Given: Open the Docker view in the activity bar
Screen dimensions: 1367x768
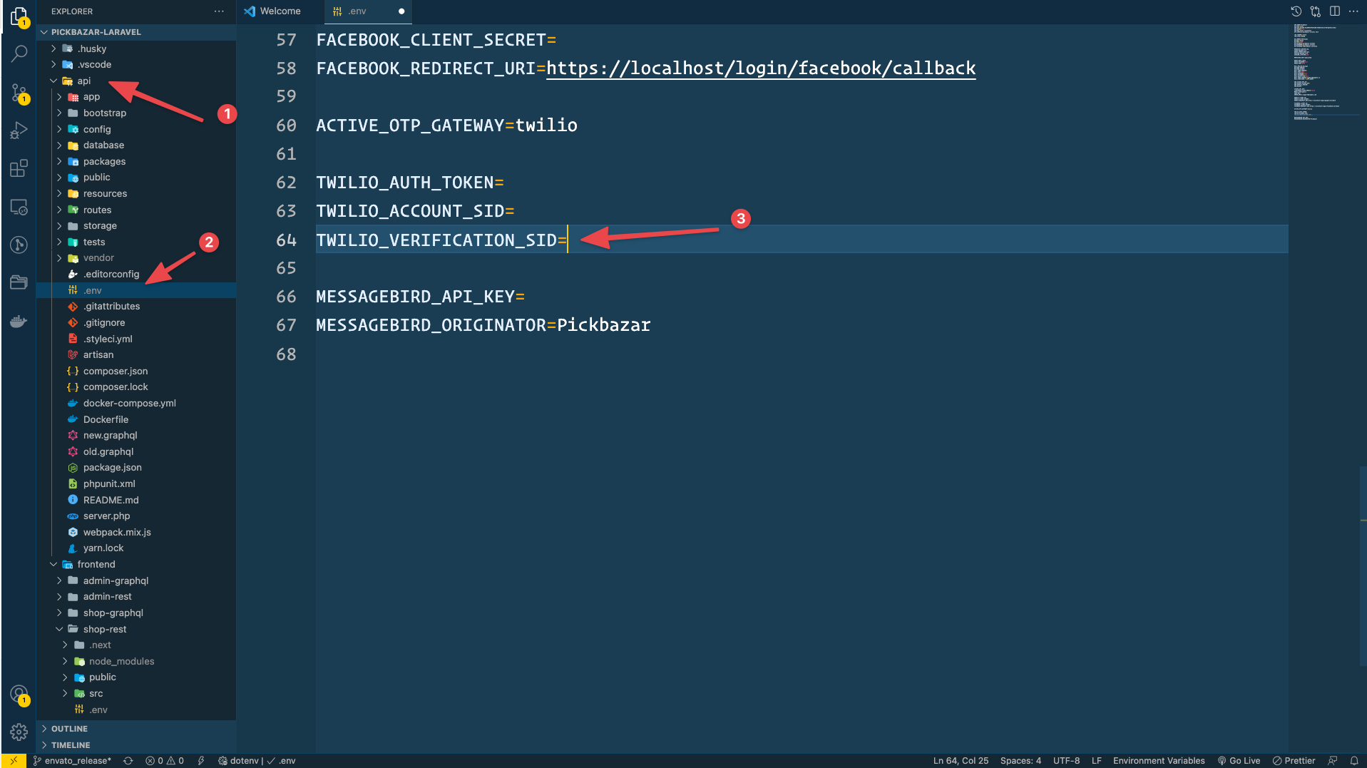Looking at the screenshot, I should 19,321.
